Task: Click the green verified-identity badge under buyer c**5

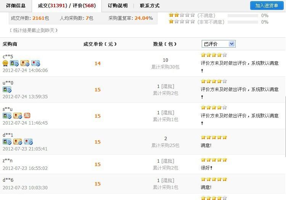Action: pyautogui.click(x=14, y=63)
